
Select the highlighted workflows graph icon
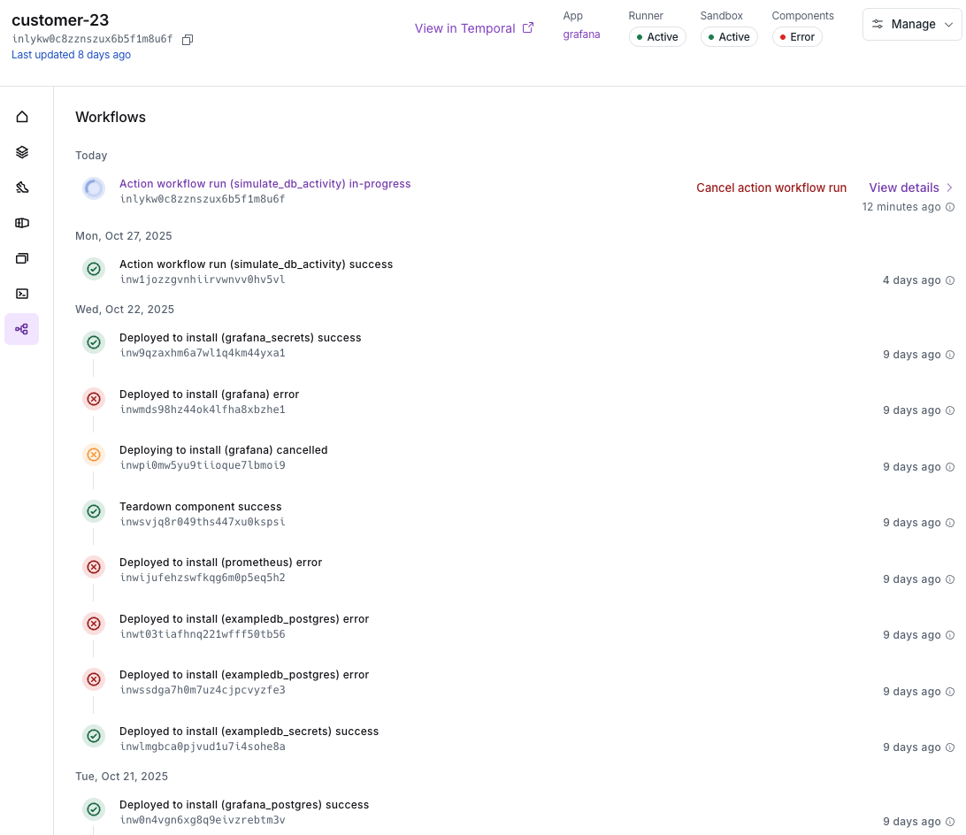click(21, 328)
